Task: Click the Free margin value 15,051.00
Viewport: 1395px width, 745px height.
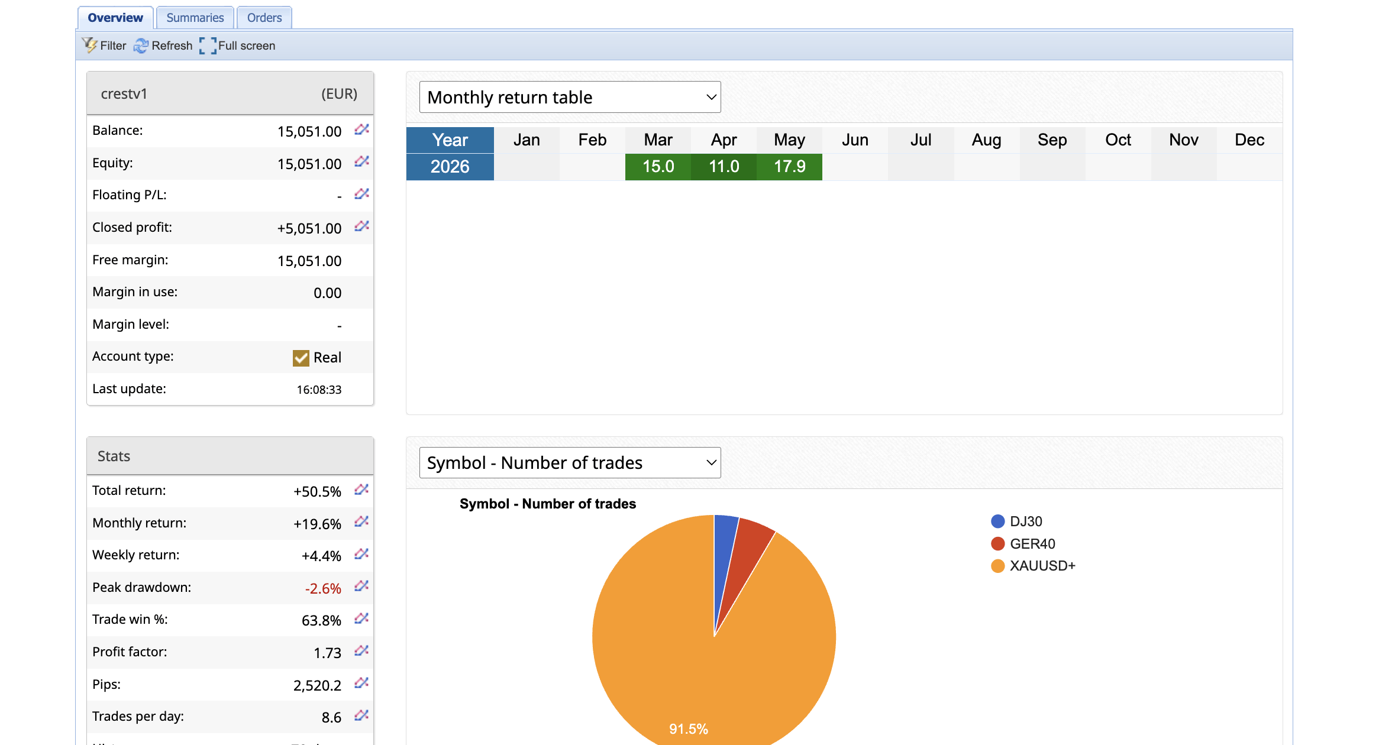Action: tap(309, 261)
